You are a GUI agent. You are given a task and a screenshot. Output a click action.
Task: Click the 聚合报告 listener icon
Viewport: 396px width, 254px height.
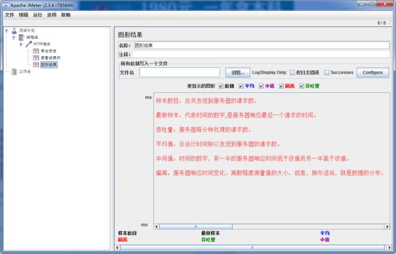[x=36, y=51]
